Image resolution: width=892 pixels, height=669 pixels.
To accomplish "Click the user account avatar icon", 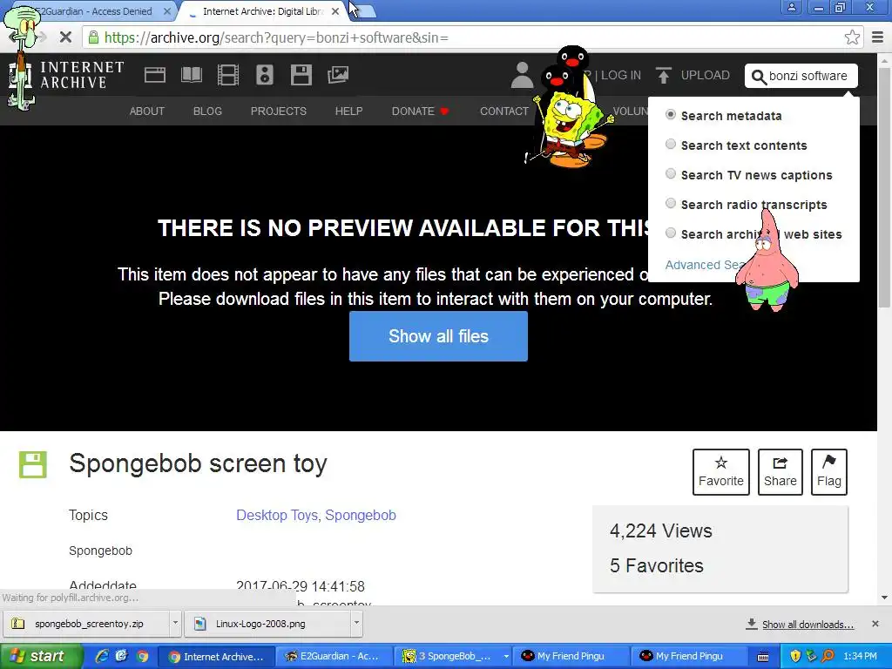I will pyautogui.click(x=522, y=75).
